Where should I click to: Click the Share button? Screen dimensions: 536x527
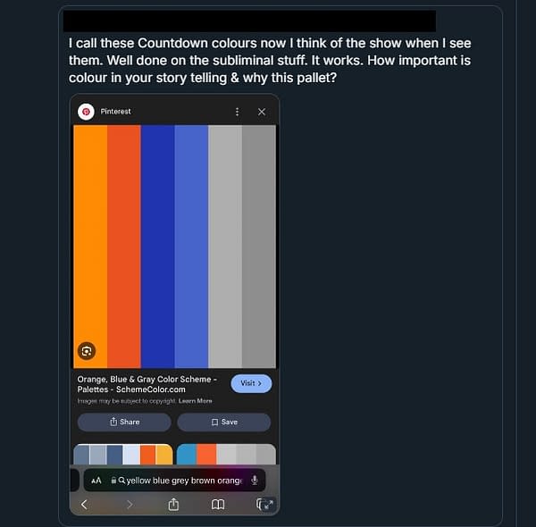click(x=124, y=422)
